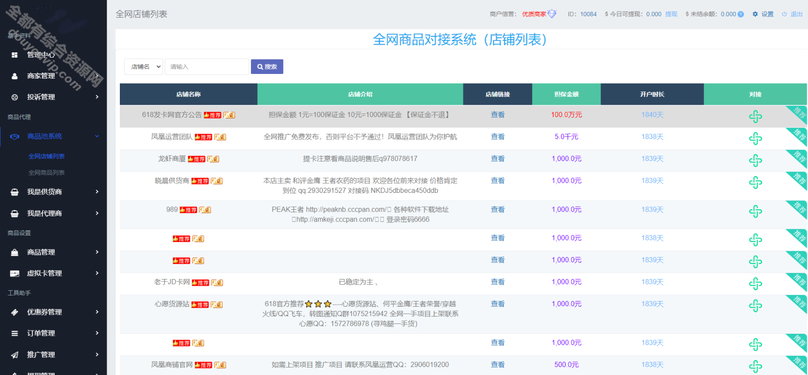
Task: Click the 搜索 search button
Action: pos(267,66)
